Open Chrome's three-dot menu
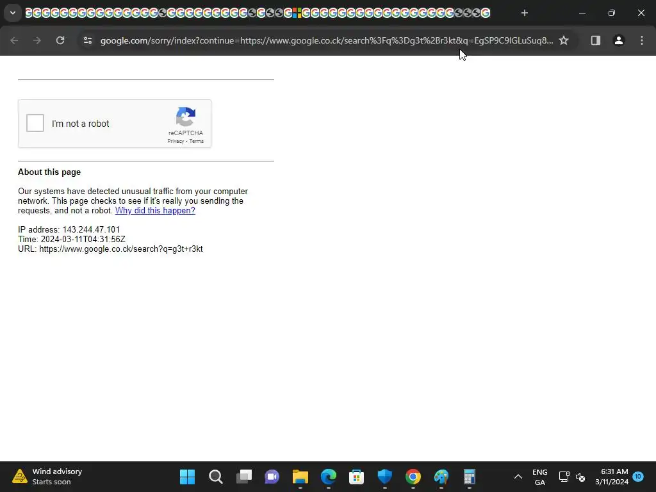This screenshot has height=492, width=656. coord(642,40)
